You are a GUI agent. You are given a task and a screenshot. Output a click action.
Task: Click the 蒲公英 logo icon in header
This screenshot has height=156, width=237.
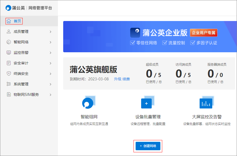(8, 8)
